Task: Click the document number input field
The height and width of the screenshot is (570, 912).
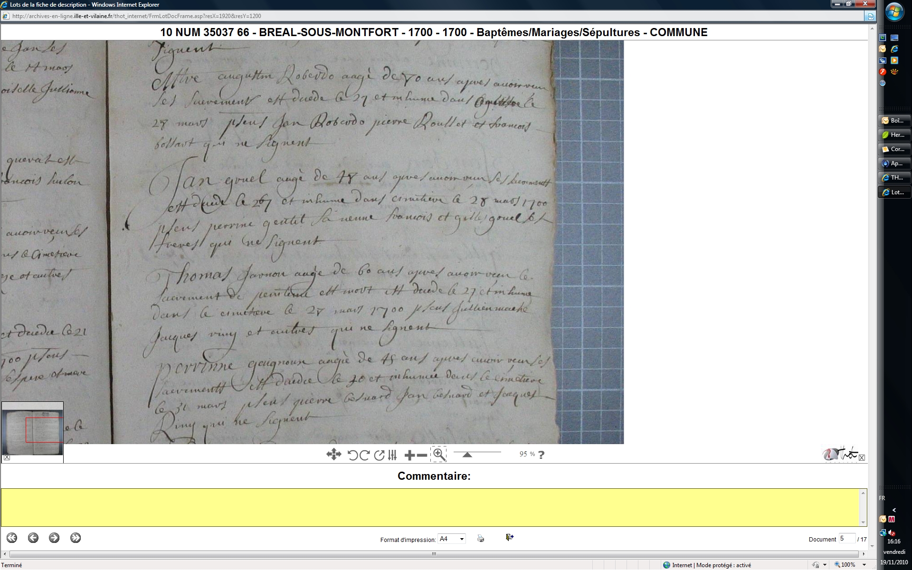Action: pos(846,538)
